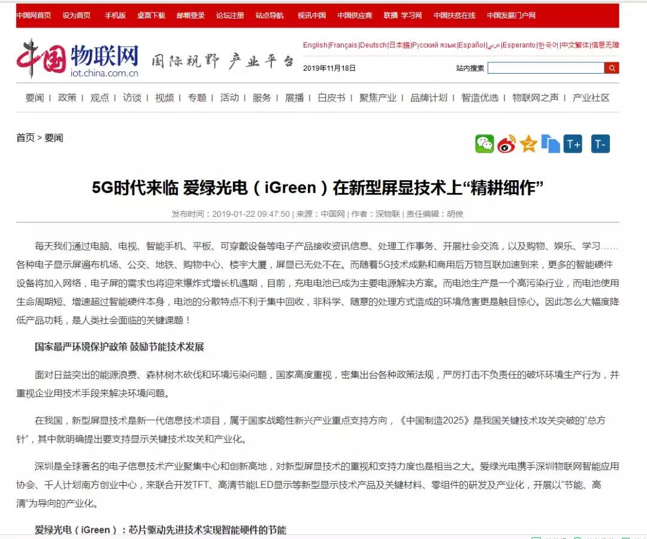Click 要闻 in the breadcrumb
The height and width of the screenshot is (539, 647).
[54, 138]
